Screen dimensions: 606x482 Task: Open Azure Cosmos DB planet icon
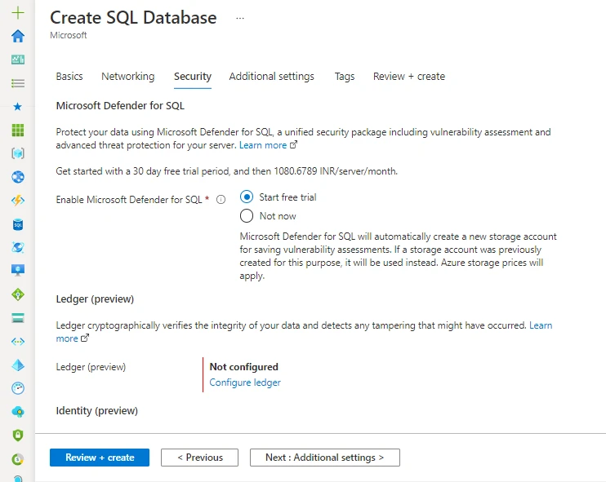point(18,247)
